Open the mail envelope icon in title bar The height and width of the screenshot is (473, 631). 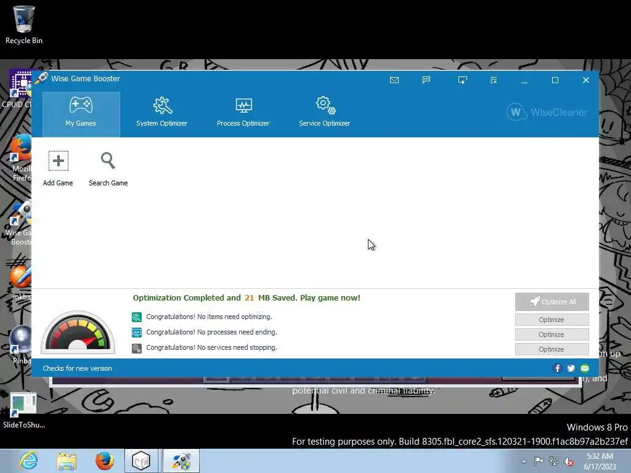(x=394, y=80)
